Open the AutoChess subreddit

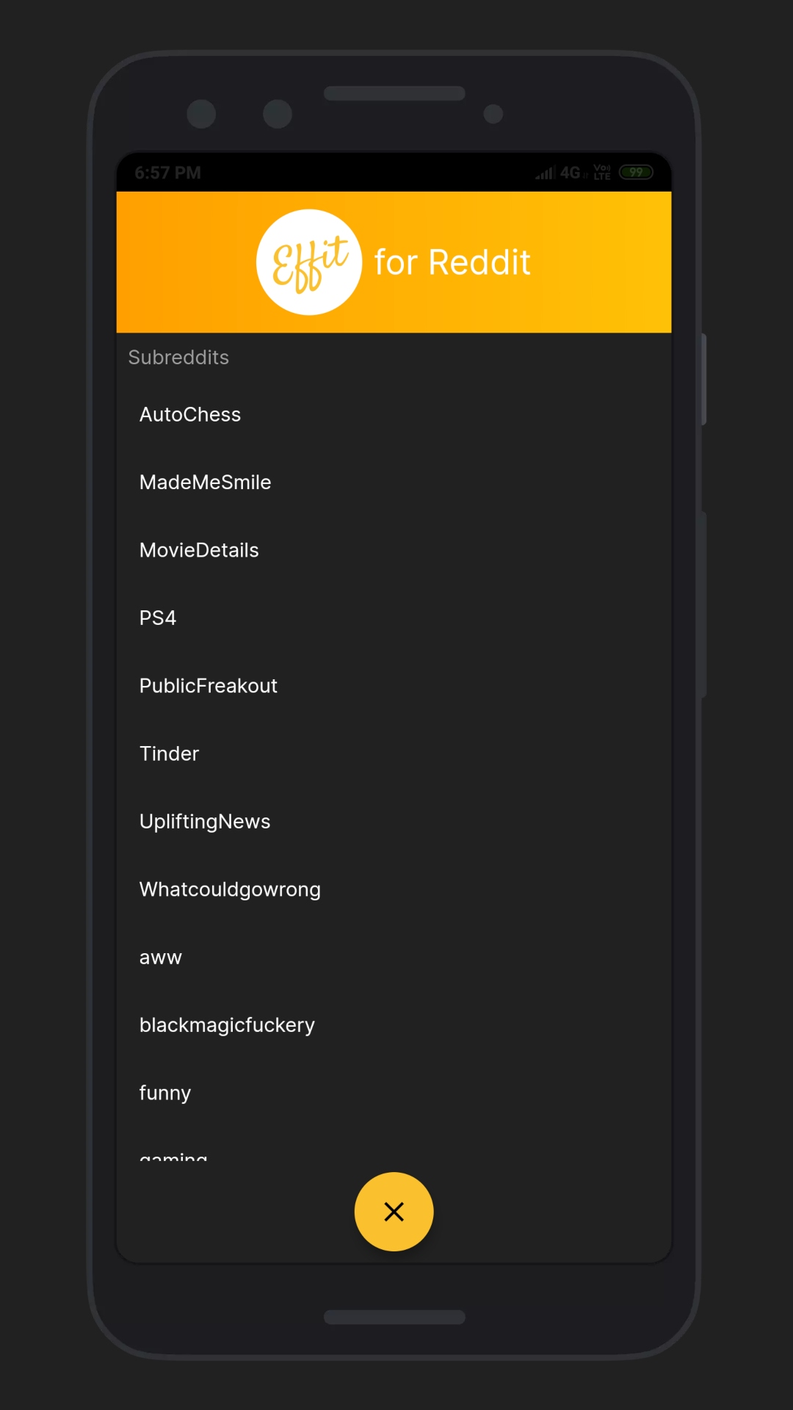tap(394, 414)
